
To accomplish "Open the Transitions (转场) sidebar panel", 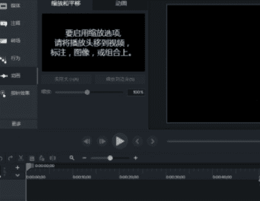I will [x=15, y=41].
